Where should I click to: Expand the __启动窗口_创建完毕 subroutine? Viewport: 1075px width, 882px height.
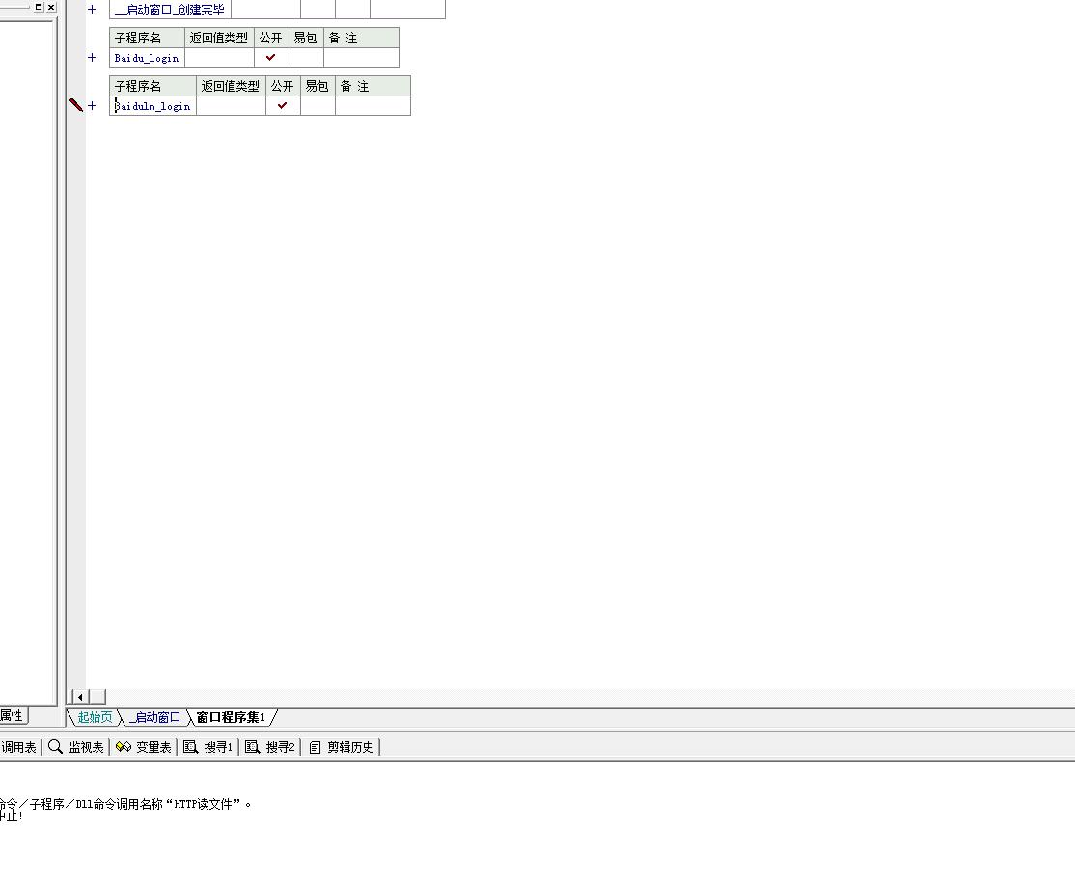93,10
